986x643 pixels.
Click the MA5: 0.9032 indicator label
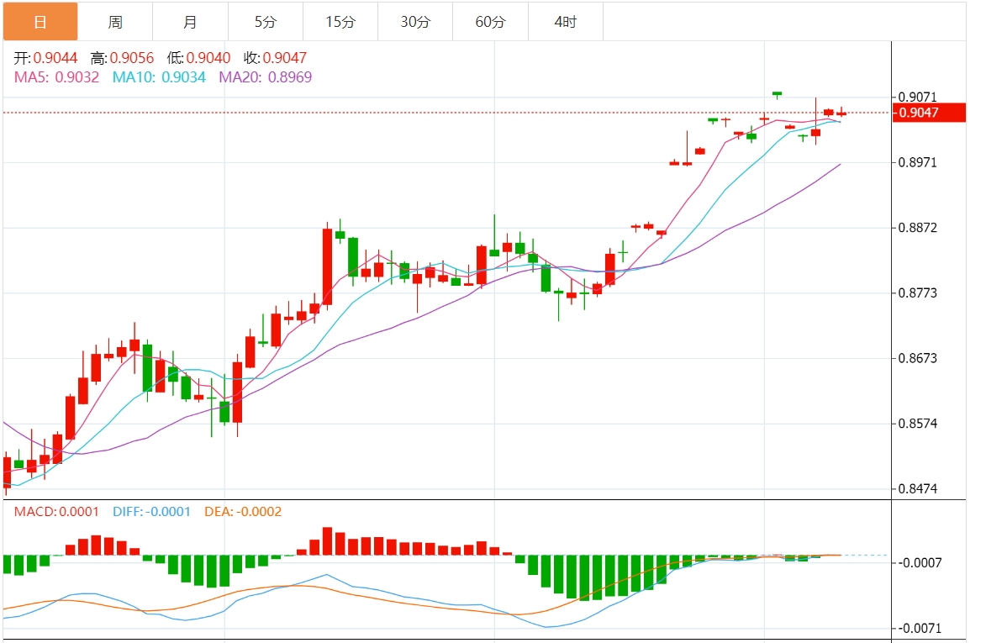pyautogui.click(x=56, y=77)
